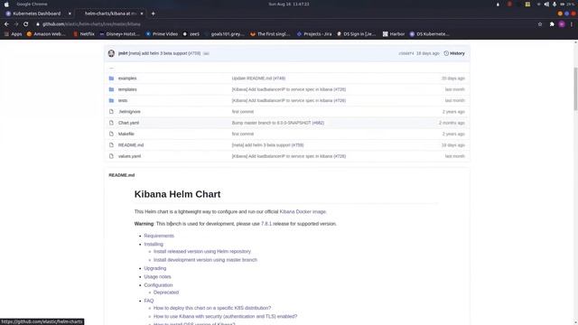Open the values.yaml file link
Viewport: 578px width, 325px height.
pos(129,156)
